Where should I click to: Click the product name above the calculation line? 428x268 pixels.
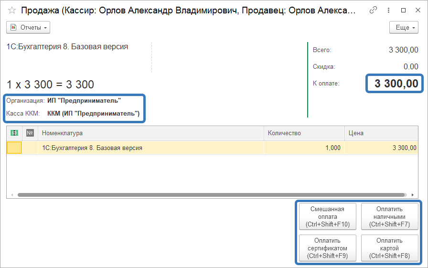pyautogui.click(x=67, y=47)
